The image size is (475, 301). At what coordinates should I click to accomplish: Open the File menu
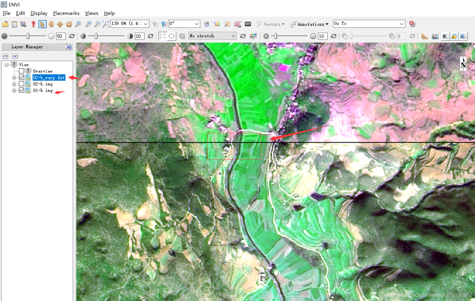[6, 13]
